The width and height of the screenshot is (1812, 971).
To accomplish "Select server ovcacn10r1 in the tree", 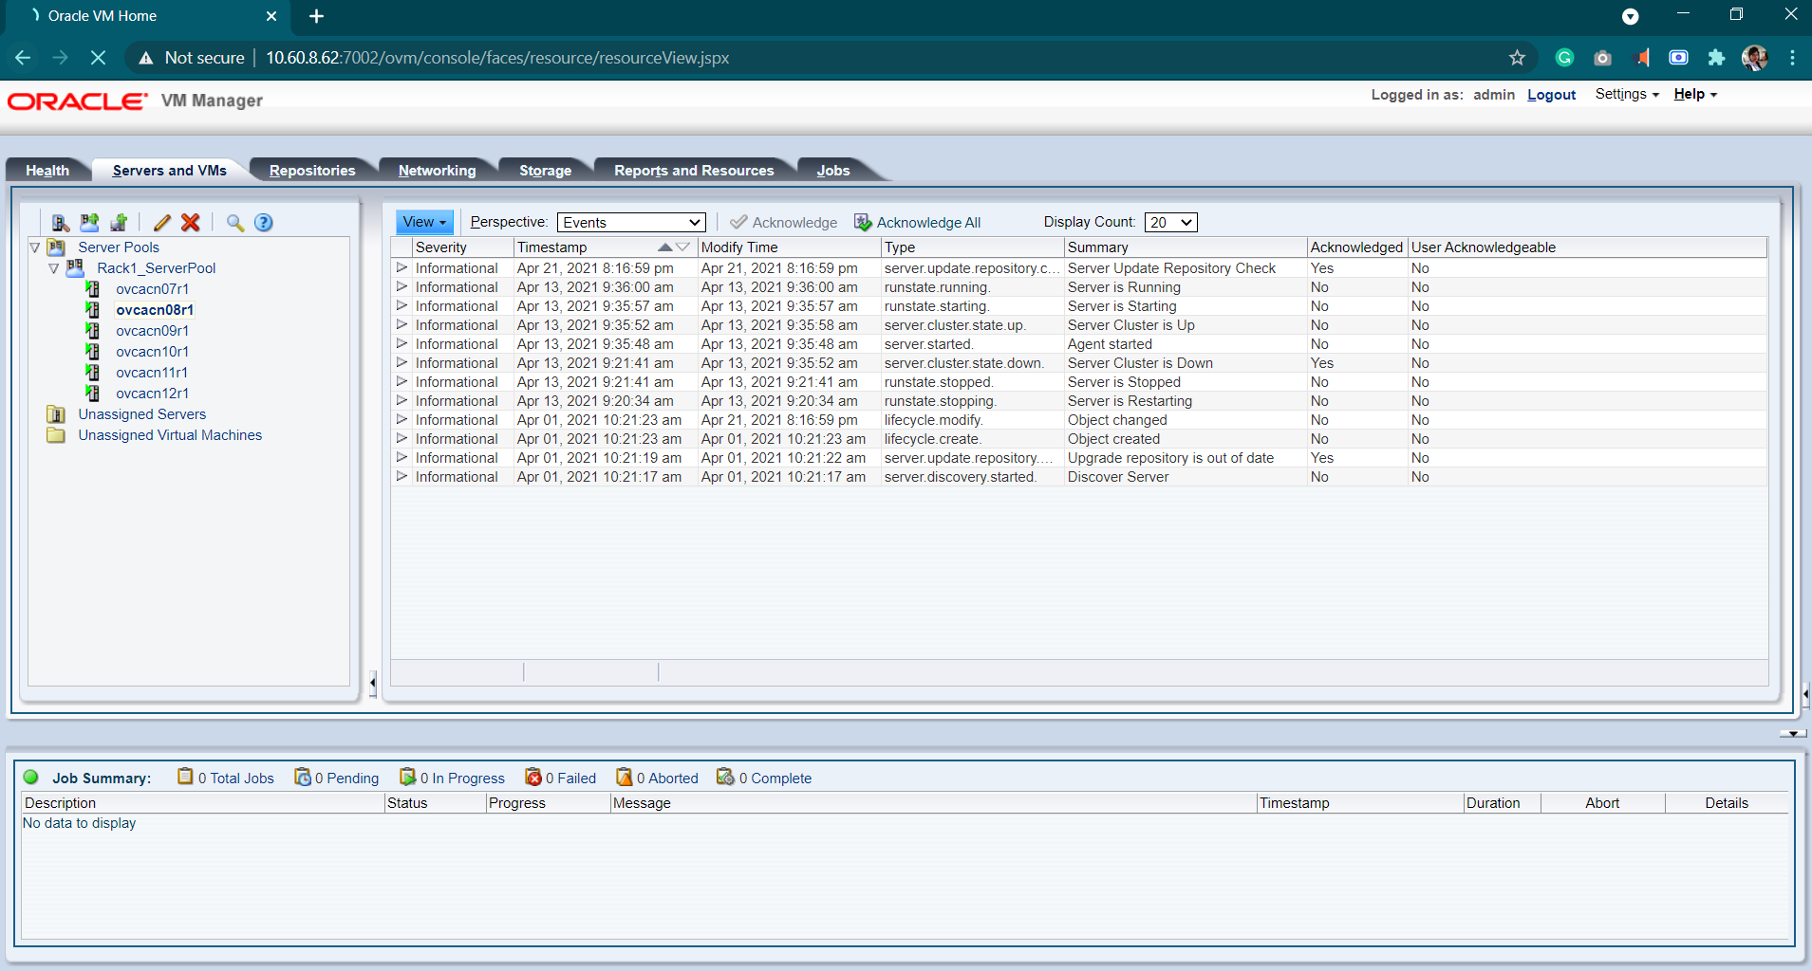I will (x=152, y=352).
